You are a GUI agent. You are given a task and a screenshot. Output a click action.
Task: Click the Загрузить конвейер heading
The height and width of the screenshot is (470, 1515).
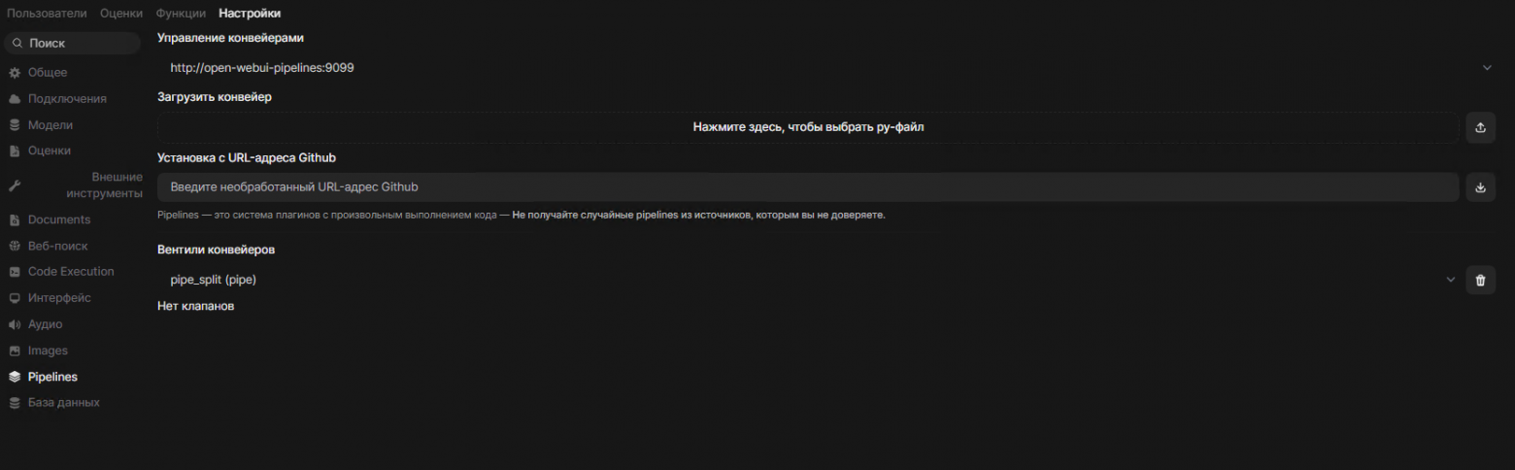215,97
